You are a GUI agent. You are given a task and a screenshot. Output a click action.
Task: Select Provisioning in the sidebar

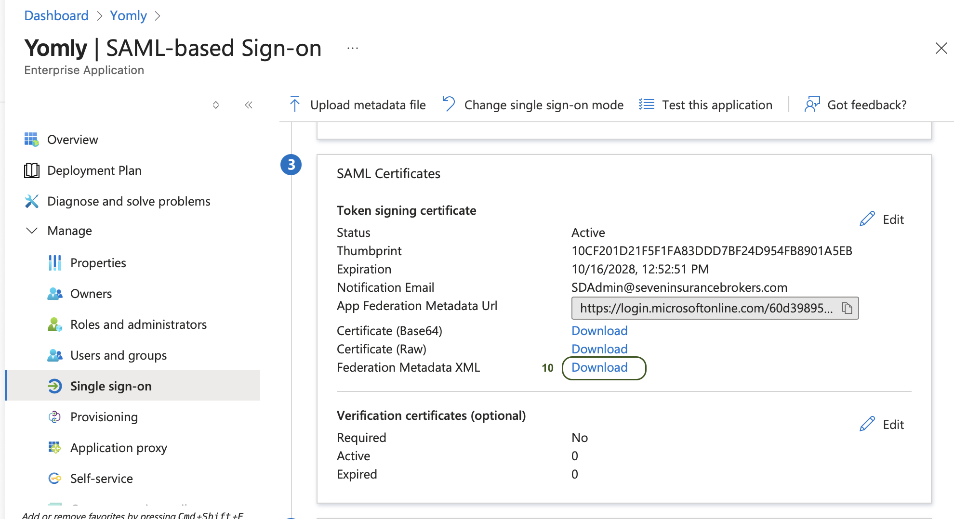click(x=104, y=417)
